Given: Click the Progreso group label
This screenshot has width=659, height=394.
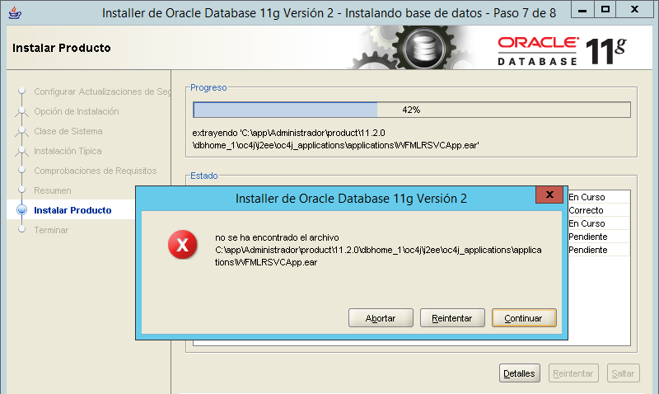Looking at the screenshot, I should click(208, 87).
